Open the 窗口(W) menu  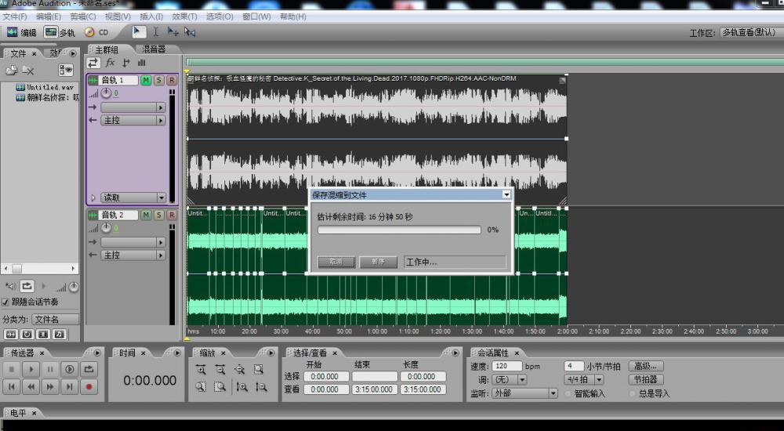coord(256,16)
